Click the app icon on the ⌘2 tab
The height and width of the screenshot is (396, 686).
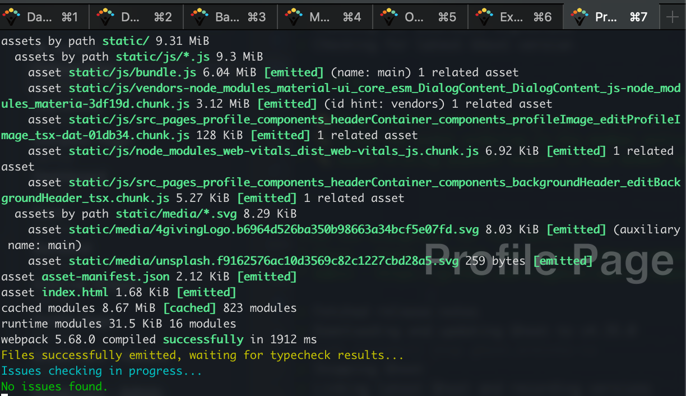pos(106,16)
